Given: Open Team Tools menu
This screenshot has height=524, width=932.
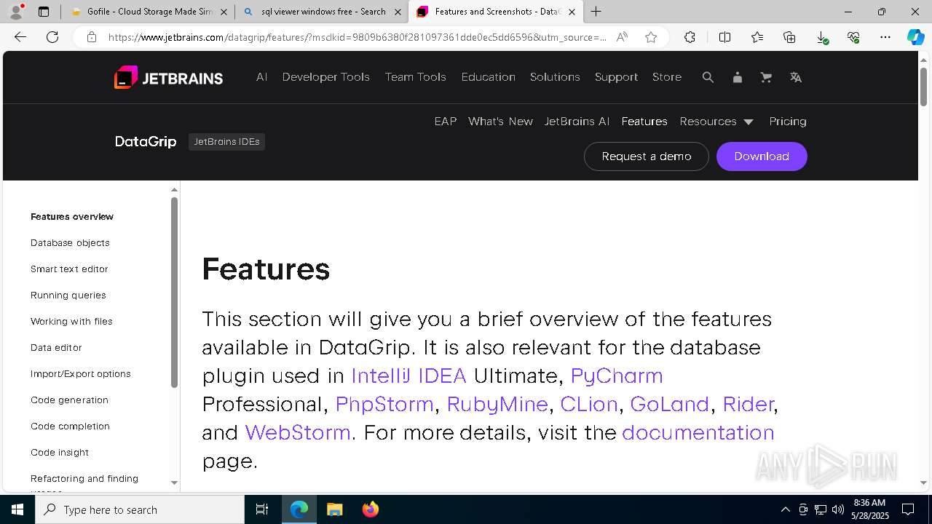Looking at the screenshot, I should coord(415,77).
